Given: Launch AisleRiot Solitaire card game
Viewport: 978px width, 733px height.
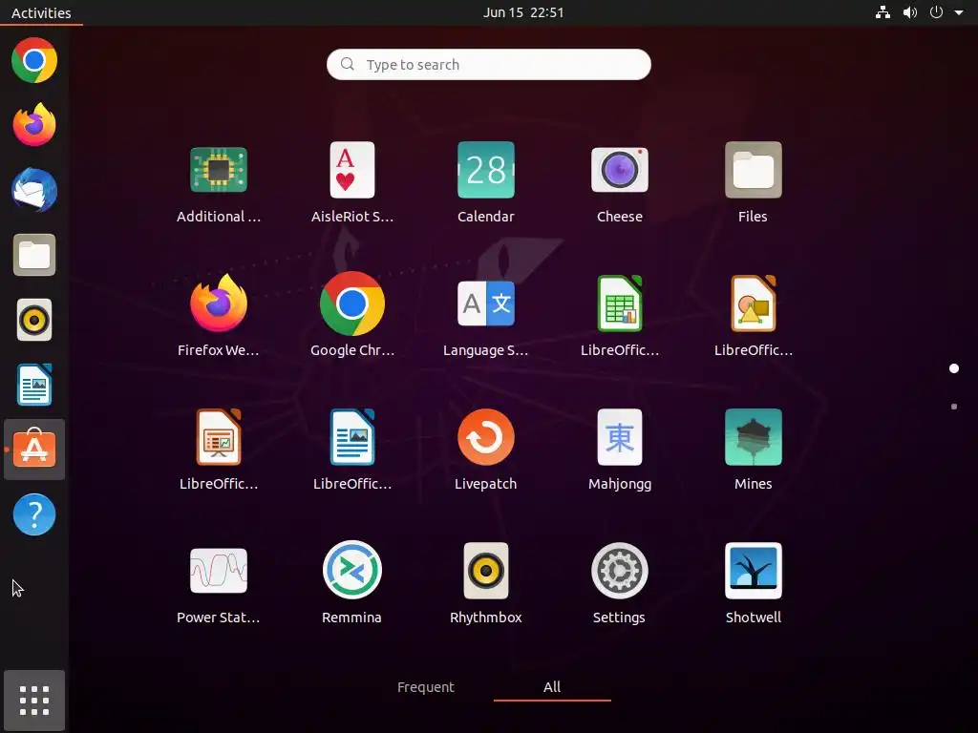Looking at the screenshot, I should (352, 170).
